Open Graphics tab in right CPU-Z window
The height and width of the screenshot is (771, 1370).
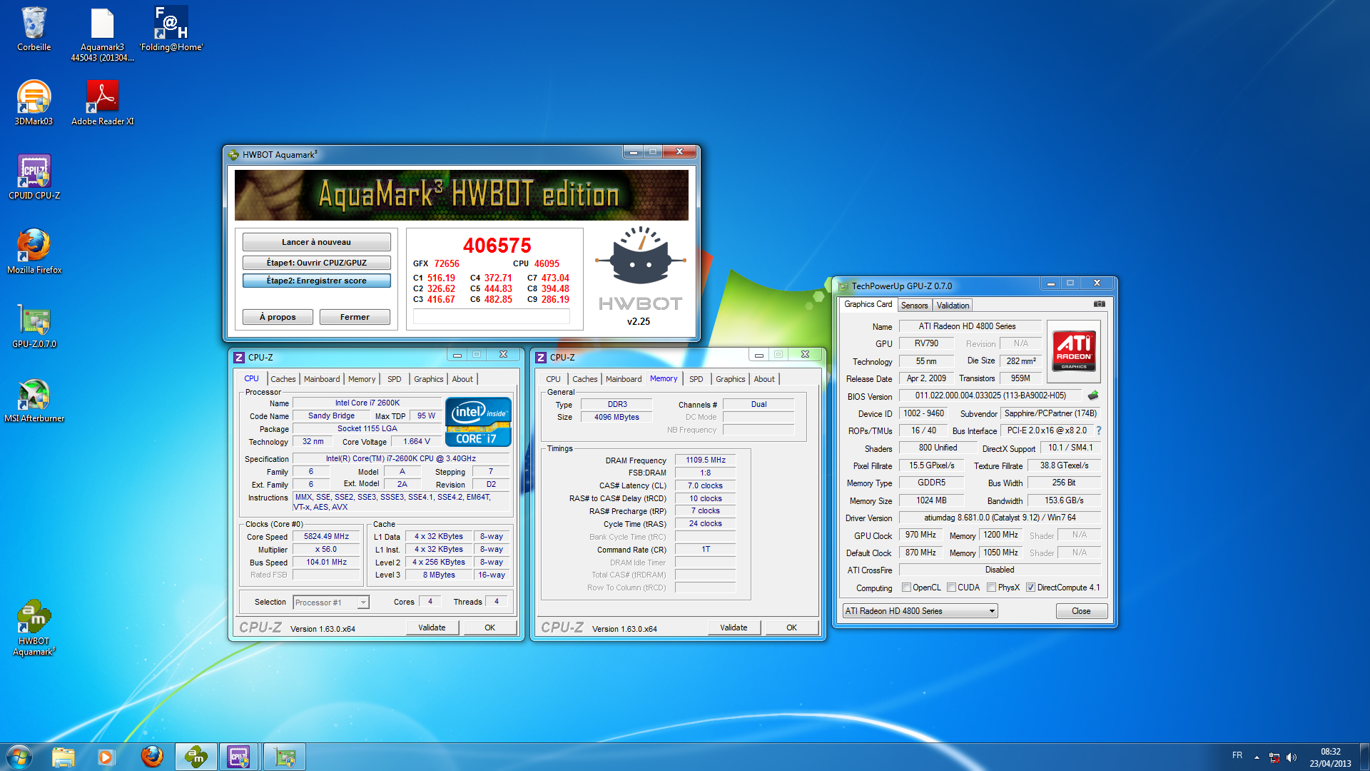pyautogui.click(x=731, y=379)
